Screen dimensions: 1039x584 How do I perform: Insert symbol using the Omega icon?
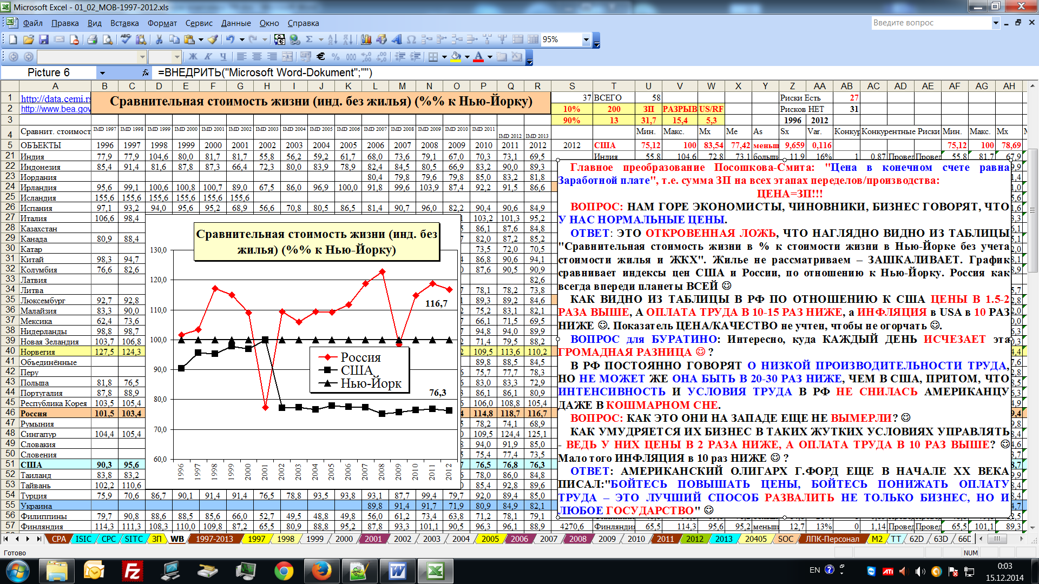(x=411, y=39)
